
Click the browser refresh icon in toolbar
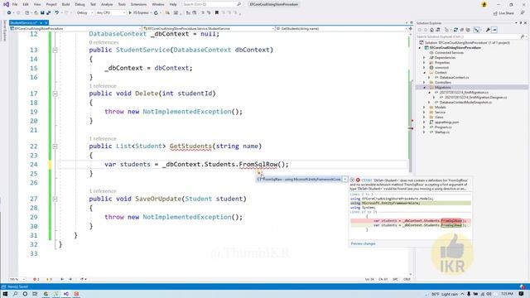[156, 13]
